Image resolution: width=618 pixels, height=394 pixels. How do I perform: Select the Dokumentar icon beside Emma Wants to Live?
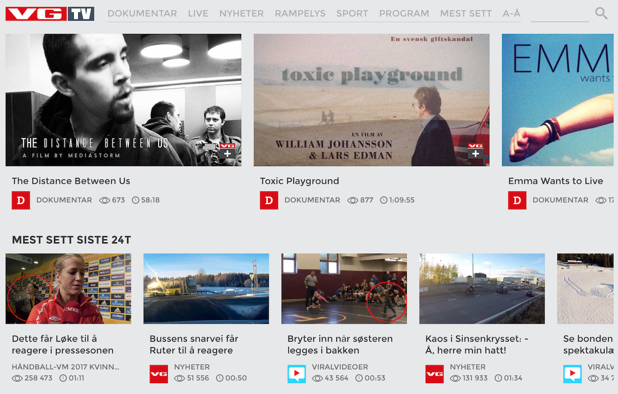pos(517,200)
